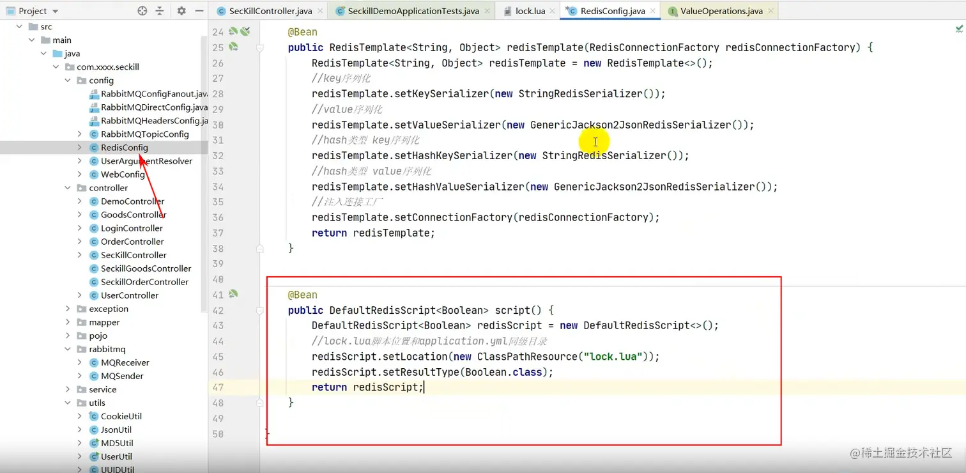Collapse the src folder
This screenshot has width=966, height=473.
(x=19, y=27)
